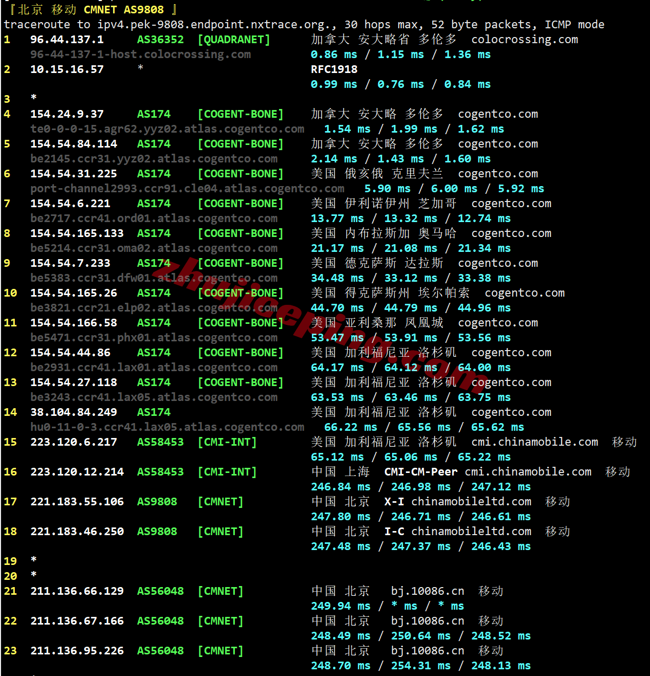Click IP 154.54.6.221 on hop 7
This screenshot has height=676, width=650.
point(70,204)
